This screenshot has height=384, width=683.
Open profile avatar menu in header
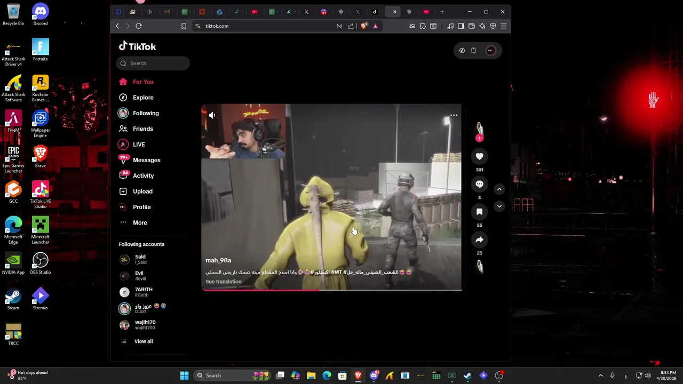pyautogui.click(x=490, y=51)
